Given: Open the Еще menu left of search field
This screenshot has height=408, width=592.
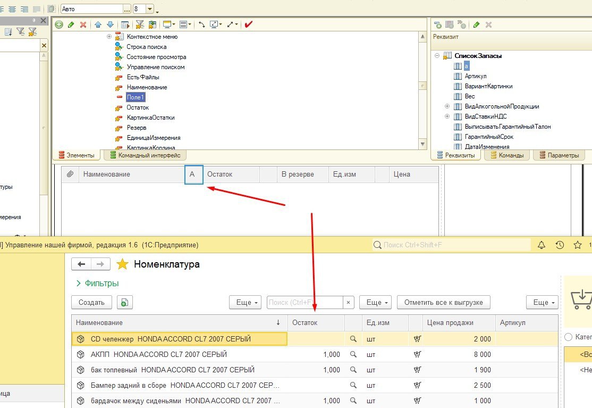Looking at the screenshot, I should 246,302.
